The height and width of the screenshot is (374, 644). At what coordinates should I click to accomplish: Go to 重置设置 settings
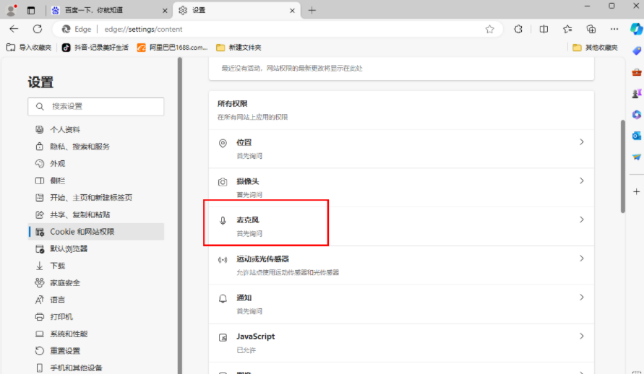[96, 351]
